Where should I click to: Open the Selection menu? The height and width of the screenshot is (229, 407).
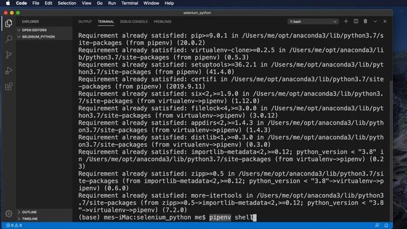point(67,3)
